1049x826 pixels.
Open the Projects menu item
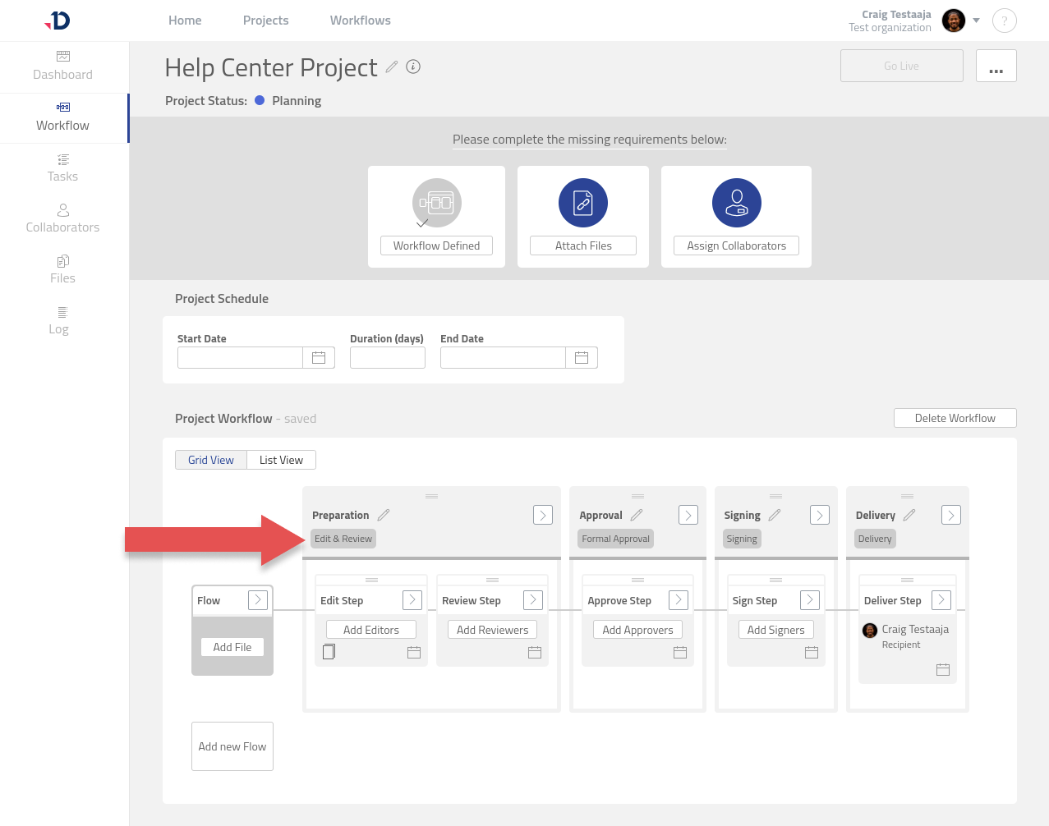265,21
